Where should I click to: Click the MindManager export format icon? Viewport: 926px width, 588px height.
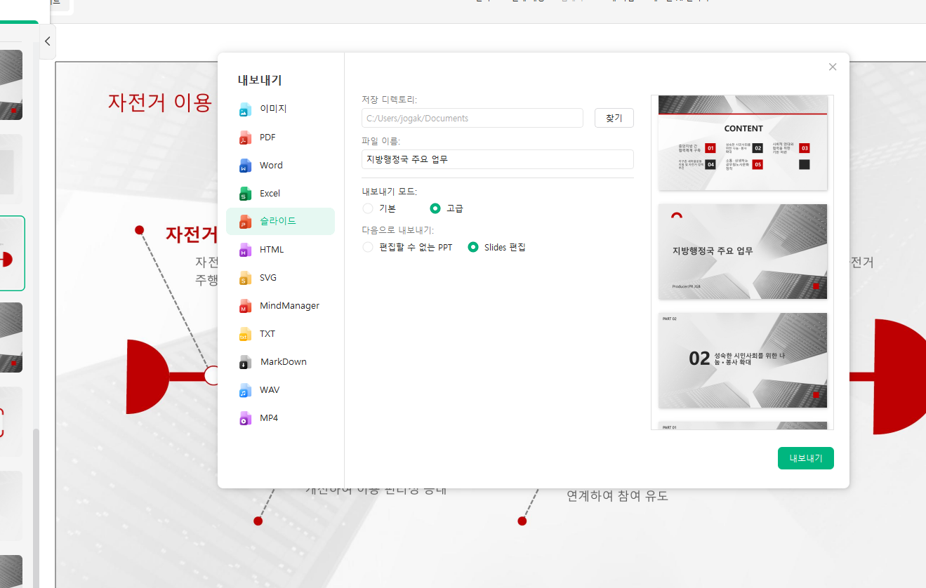click(x=245, y=306)
